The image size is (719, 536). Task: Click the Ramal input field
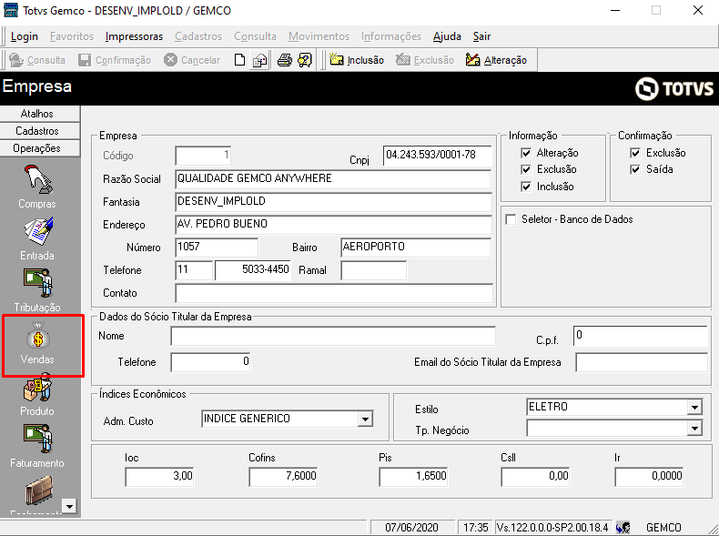pos(374,270)
